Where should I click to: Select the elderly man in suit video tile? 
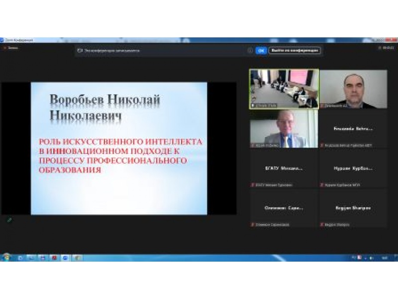(284, 128)
